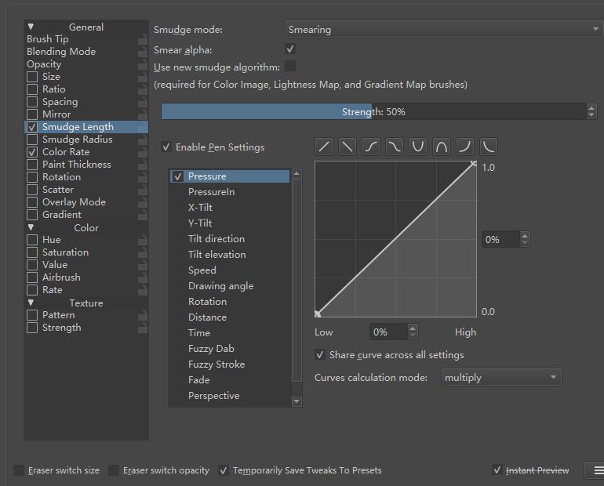Click the hamburger menu at bottom right
Image resolution: width=604 pixels, height=486 pixels.
click(x=599, y=470)
